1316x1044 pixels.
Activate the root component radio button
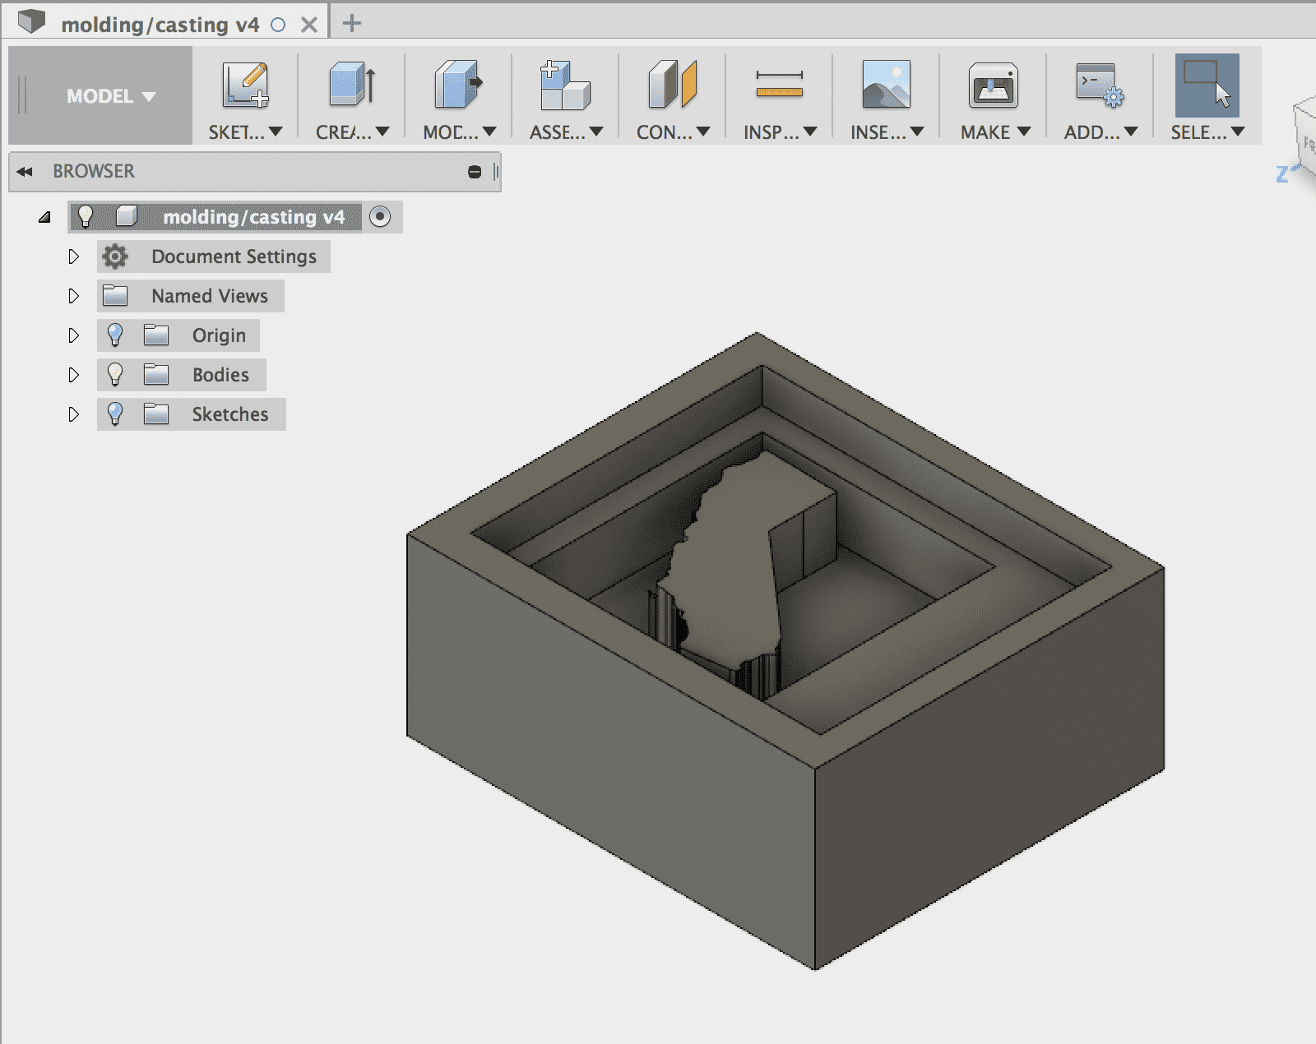point(380,217)
